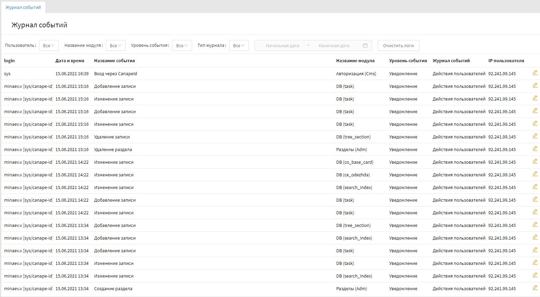This screenshot has width=540, height=297.
Task: Click the 'IP пользователя' column header
Action: [506, 61]
